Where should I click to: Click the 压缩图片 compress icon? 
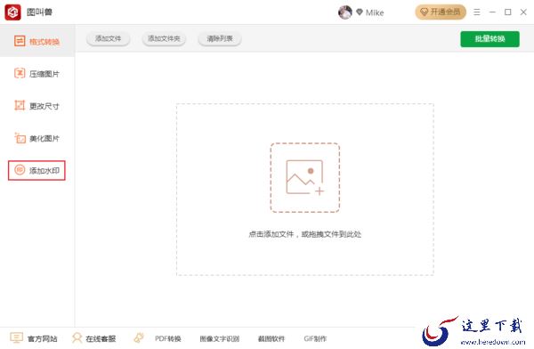20,73
